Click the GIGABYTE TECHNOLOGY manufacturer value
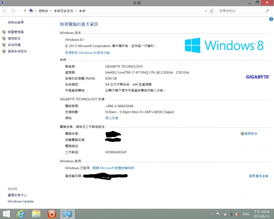 (124, 67)
